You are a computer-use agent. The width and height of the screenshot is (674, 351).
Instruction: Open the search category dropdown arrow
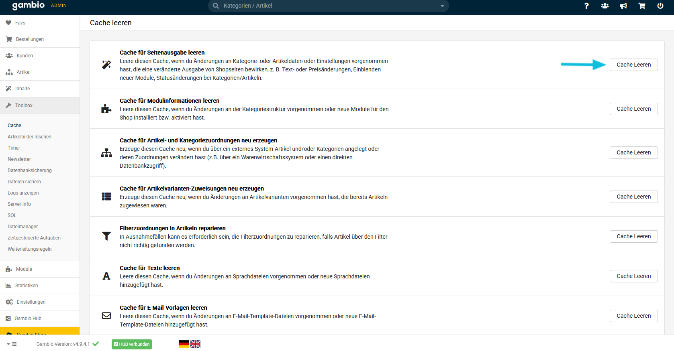point(442,6)
